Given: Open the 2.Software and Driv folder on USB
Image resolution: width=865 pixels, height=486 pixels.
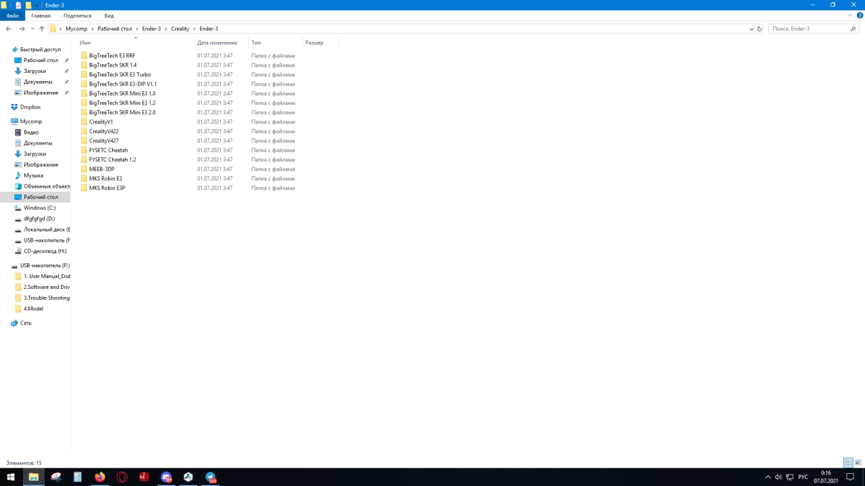Looking at the screenshot, I should [x=47, y=287].
